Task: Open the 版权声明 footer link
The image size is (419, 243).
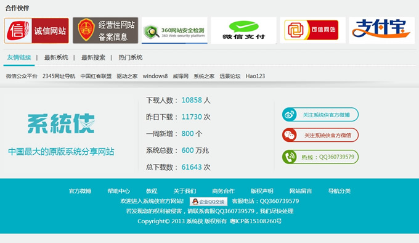Action: 262,191
